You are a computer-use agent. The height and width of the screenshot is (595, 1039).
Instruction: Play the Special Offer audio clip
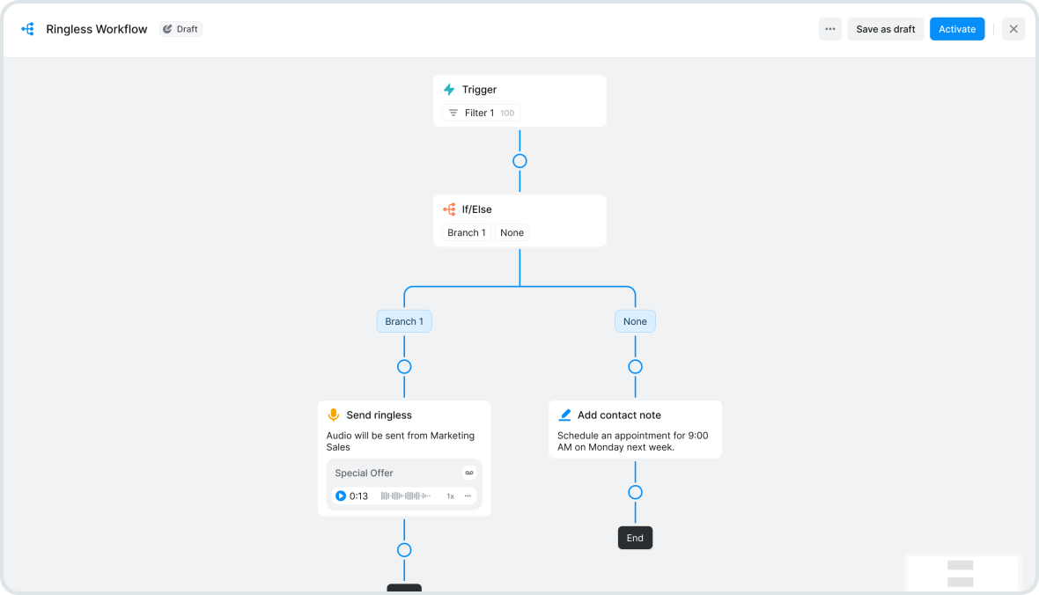click(341, 496)
